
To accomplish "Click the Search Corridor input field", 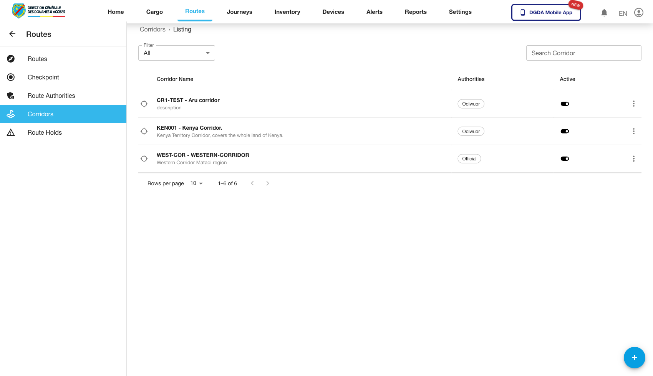I will click(x=583, y=53).
